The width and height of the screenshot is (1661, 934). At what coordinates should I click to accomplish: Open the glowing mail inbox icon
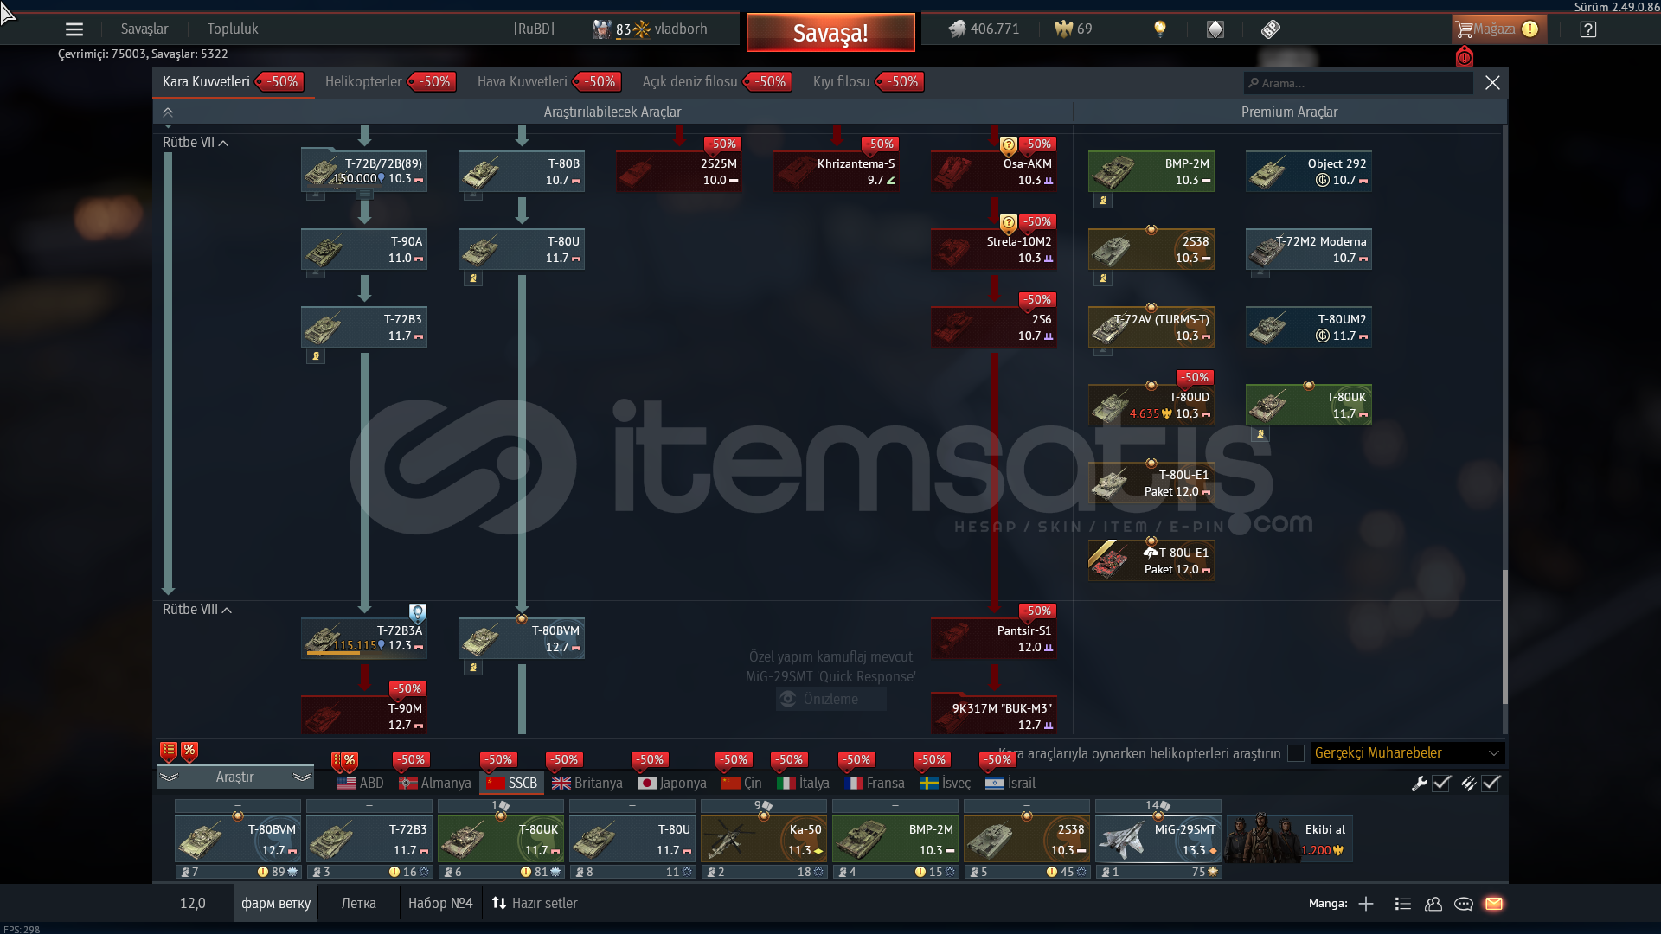1494,904
